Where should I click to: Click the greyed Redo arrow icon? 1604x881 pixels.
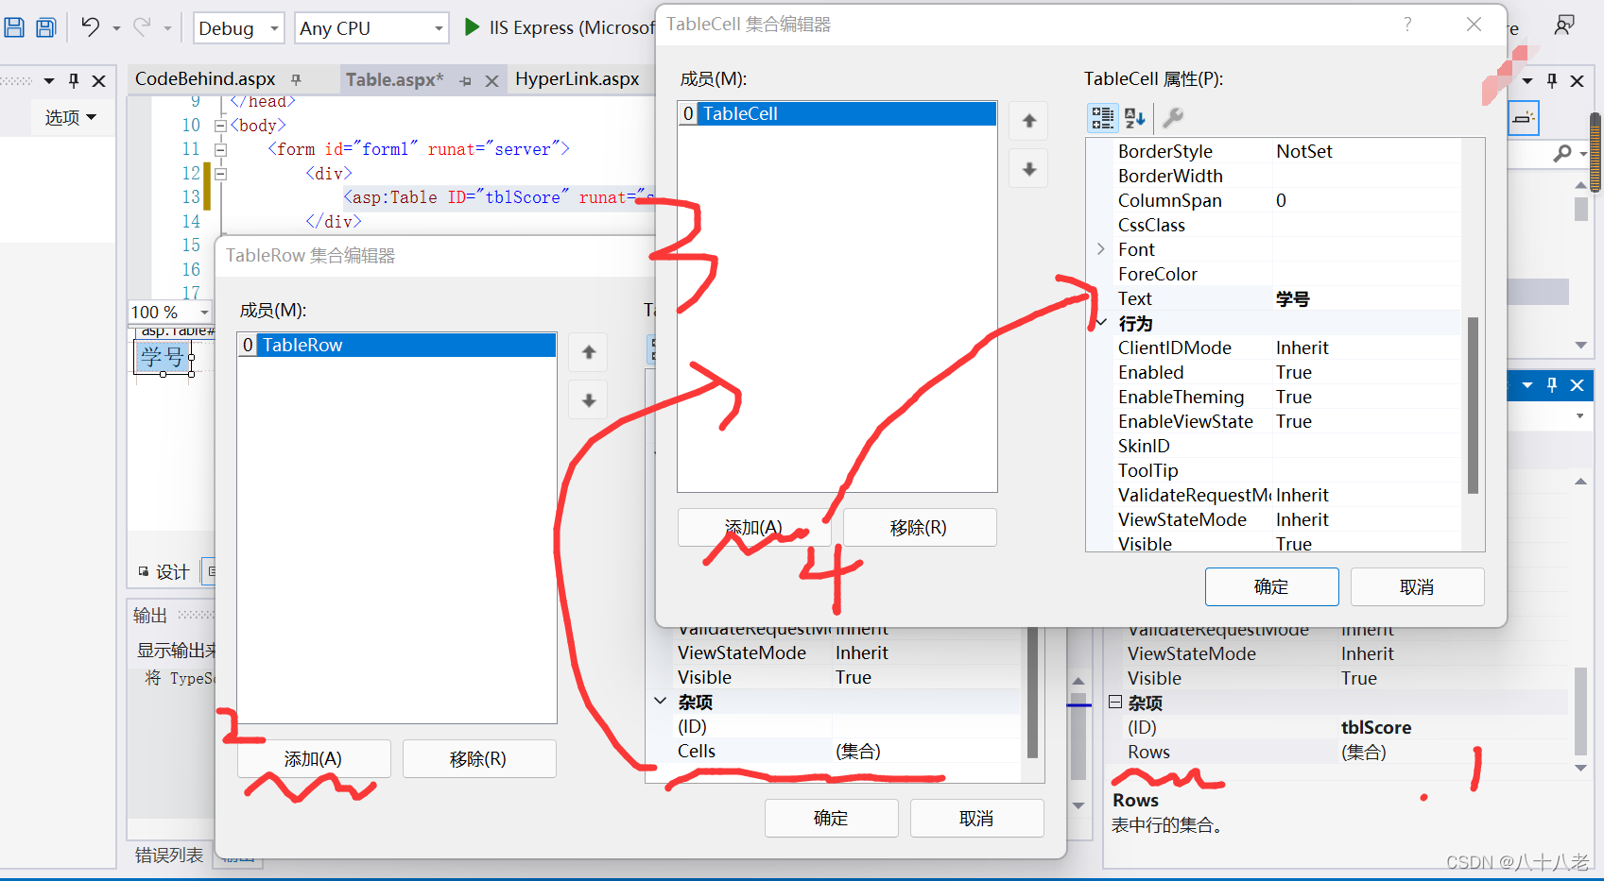[142, 27]
